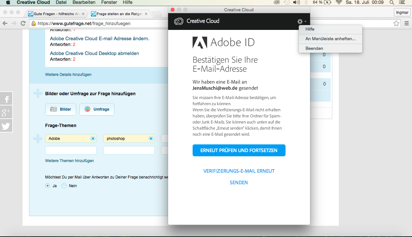Open 'Adobe Creative Cloud E-mail Adresse ändern.' link
The width and height of the screenshot is (412, 237).
tap(100, 39)
